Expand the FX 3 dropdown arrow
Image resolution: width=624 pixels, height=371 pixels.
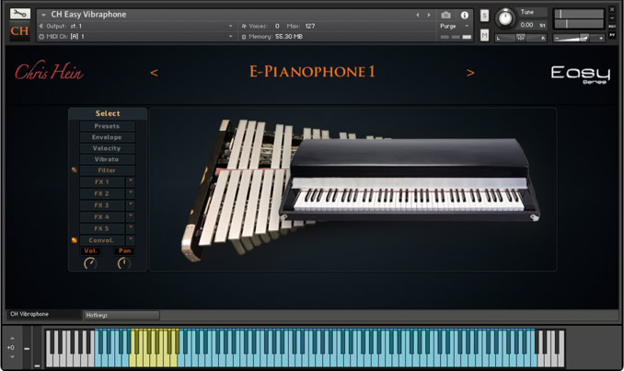click(130, 205)
